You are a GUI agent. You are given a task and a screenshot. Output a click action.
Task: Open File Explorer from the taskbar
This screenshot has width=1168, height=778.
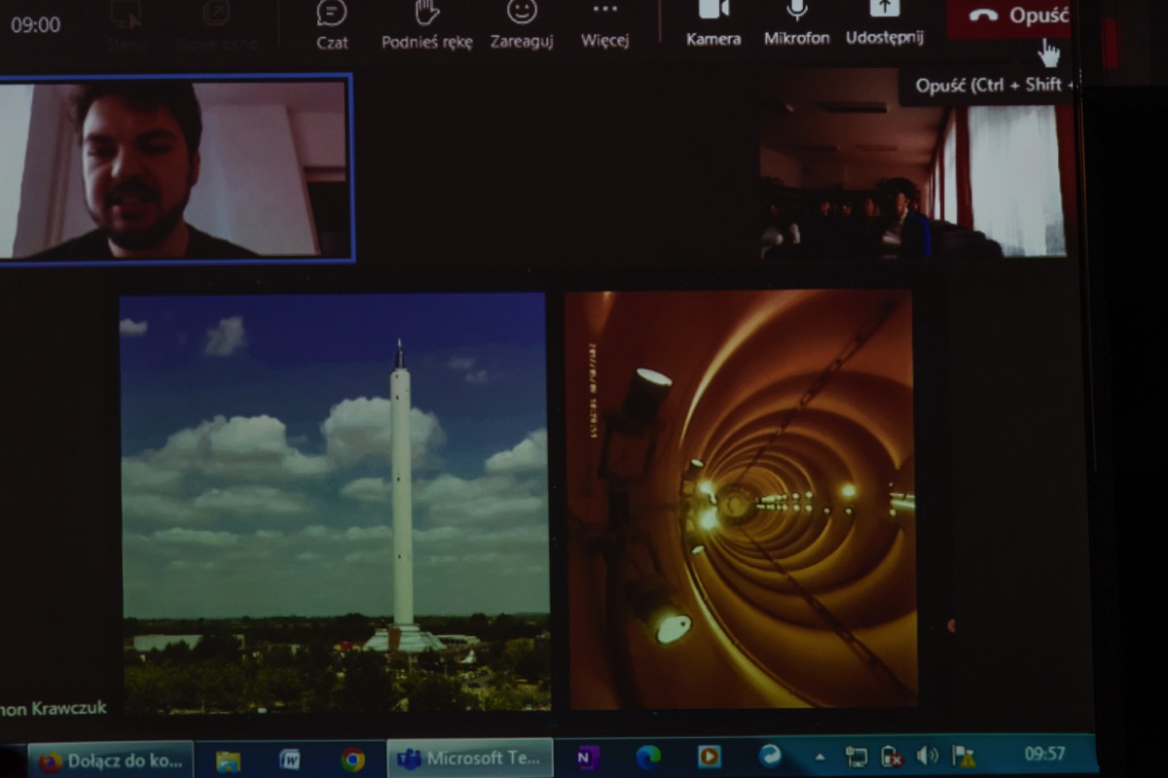click(228, 760)
